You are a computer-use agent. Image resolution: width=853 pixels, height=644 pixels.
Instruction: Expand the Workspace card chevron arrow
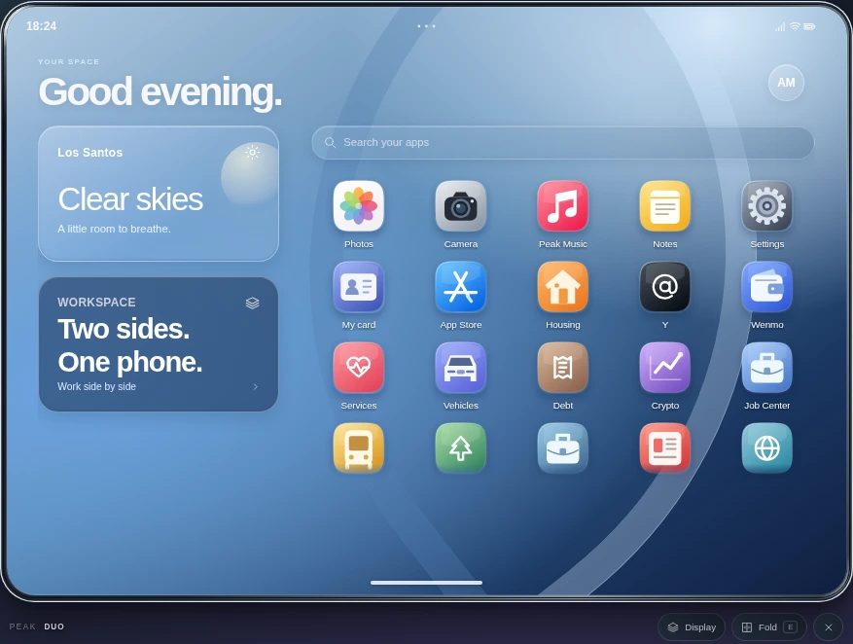point(255,387)
